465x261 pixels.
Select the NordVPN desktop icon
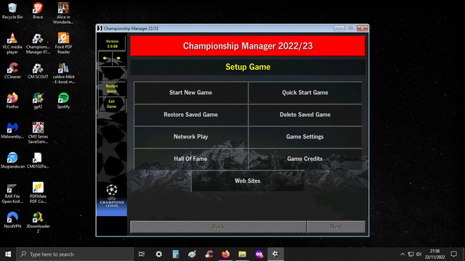pyautogui.click(x=12, y=220)
